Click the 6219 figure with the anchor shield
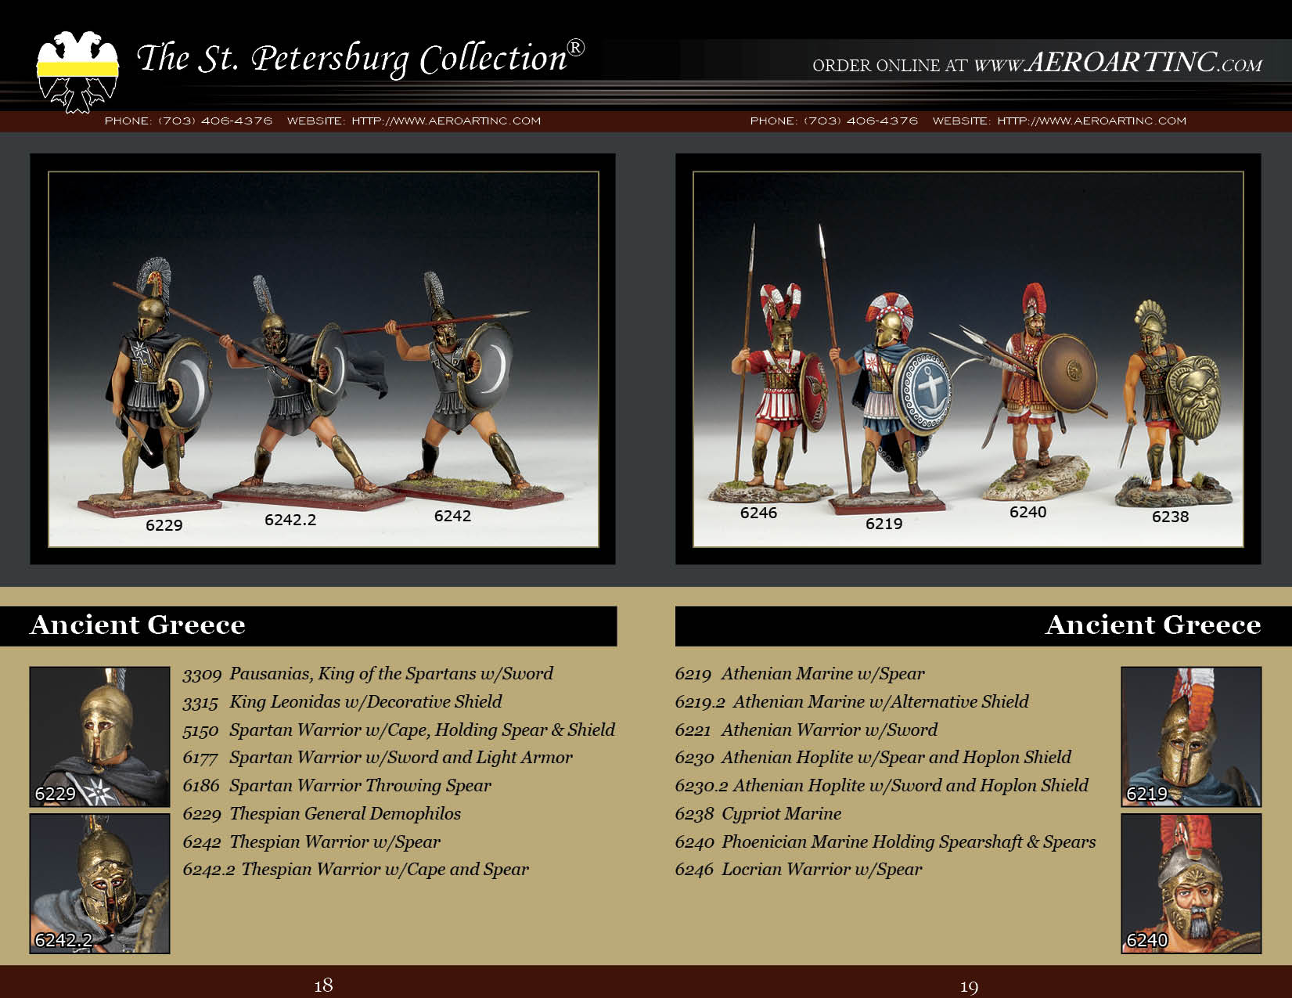 tap(892, 399)
